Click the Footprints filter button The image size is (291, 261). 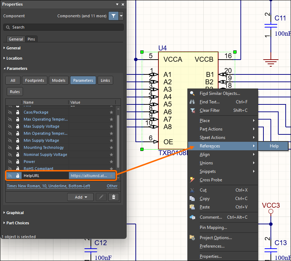point(35,80)
